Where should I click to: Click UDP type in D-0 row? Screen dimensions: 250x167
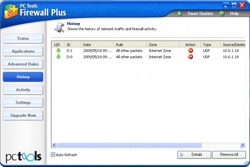pyautogui.click(x=206, y=57)
